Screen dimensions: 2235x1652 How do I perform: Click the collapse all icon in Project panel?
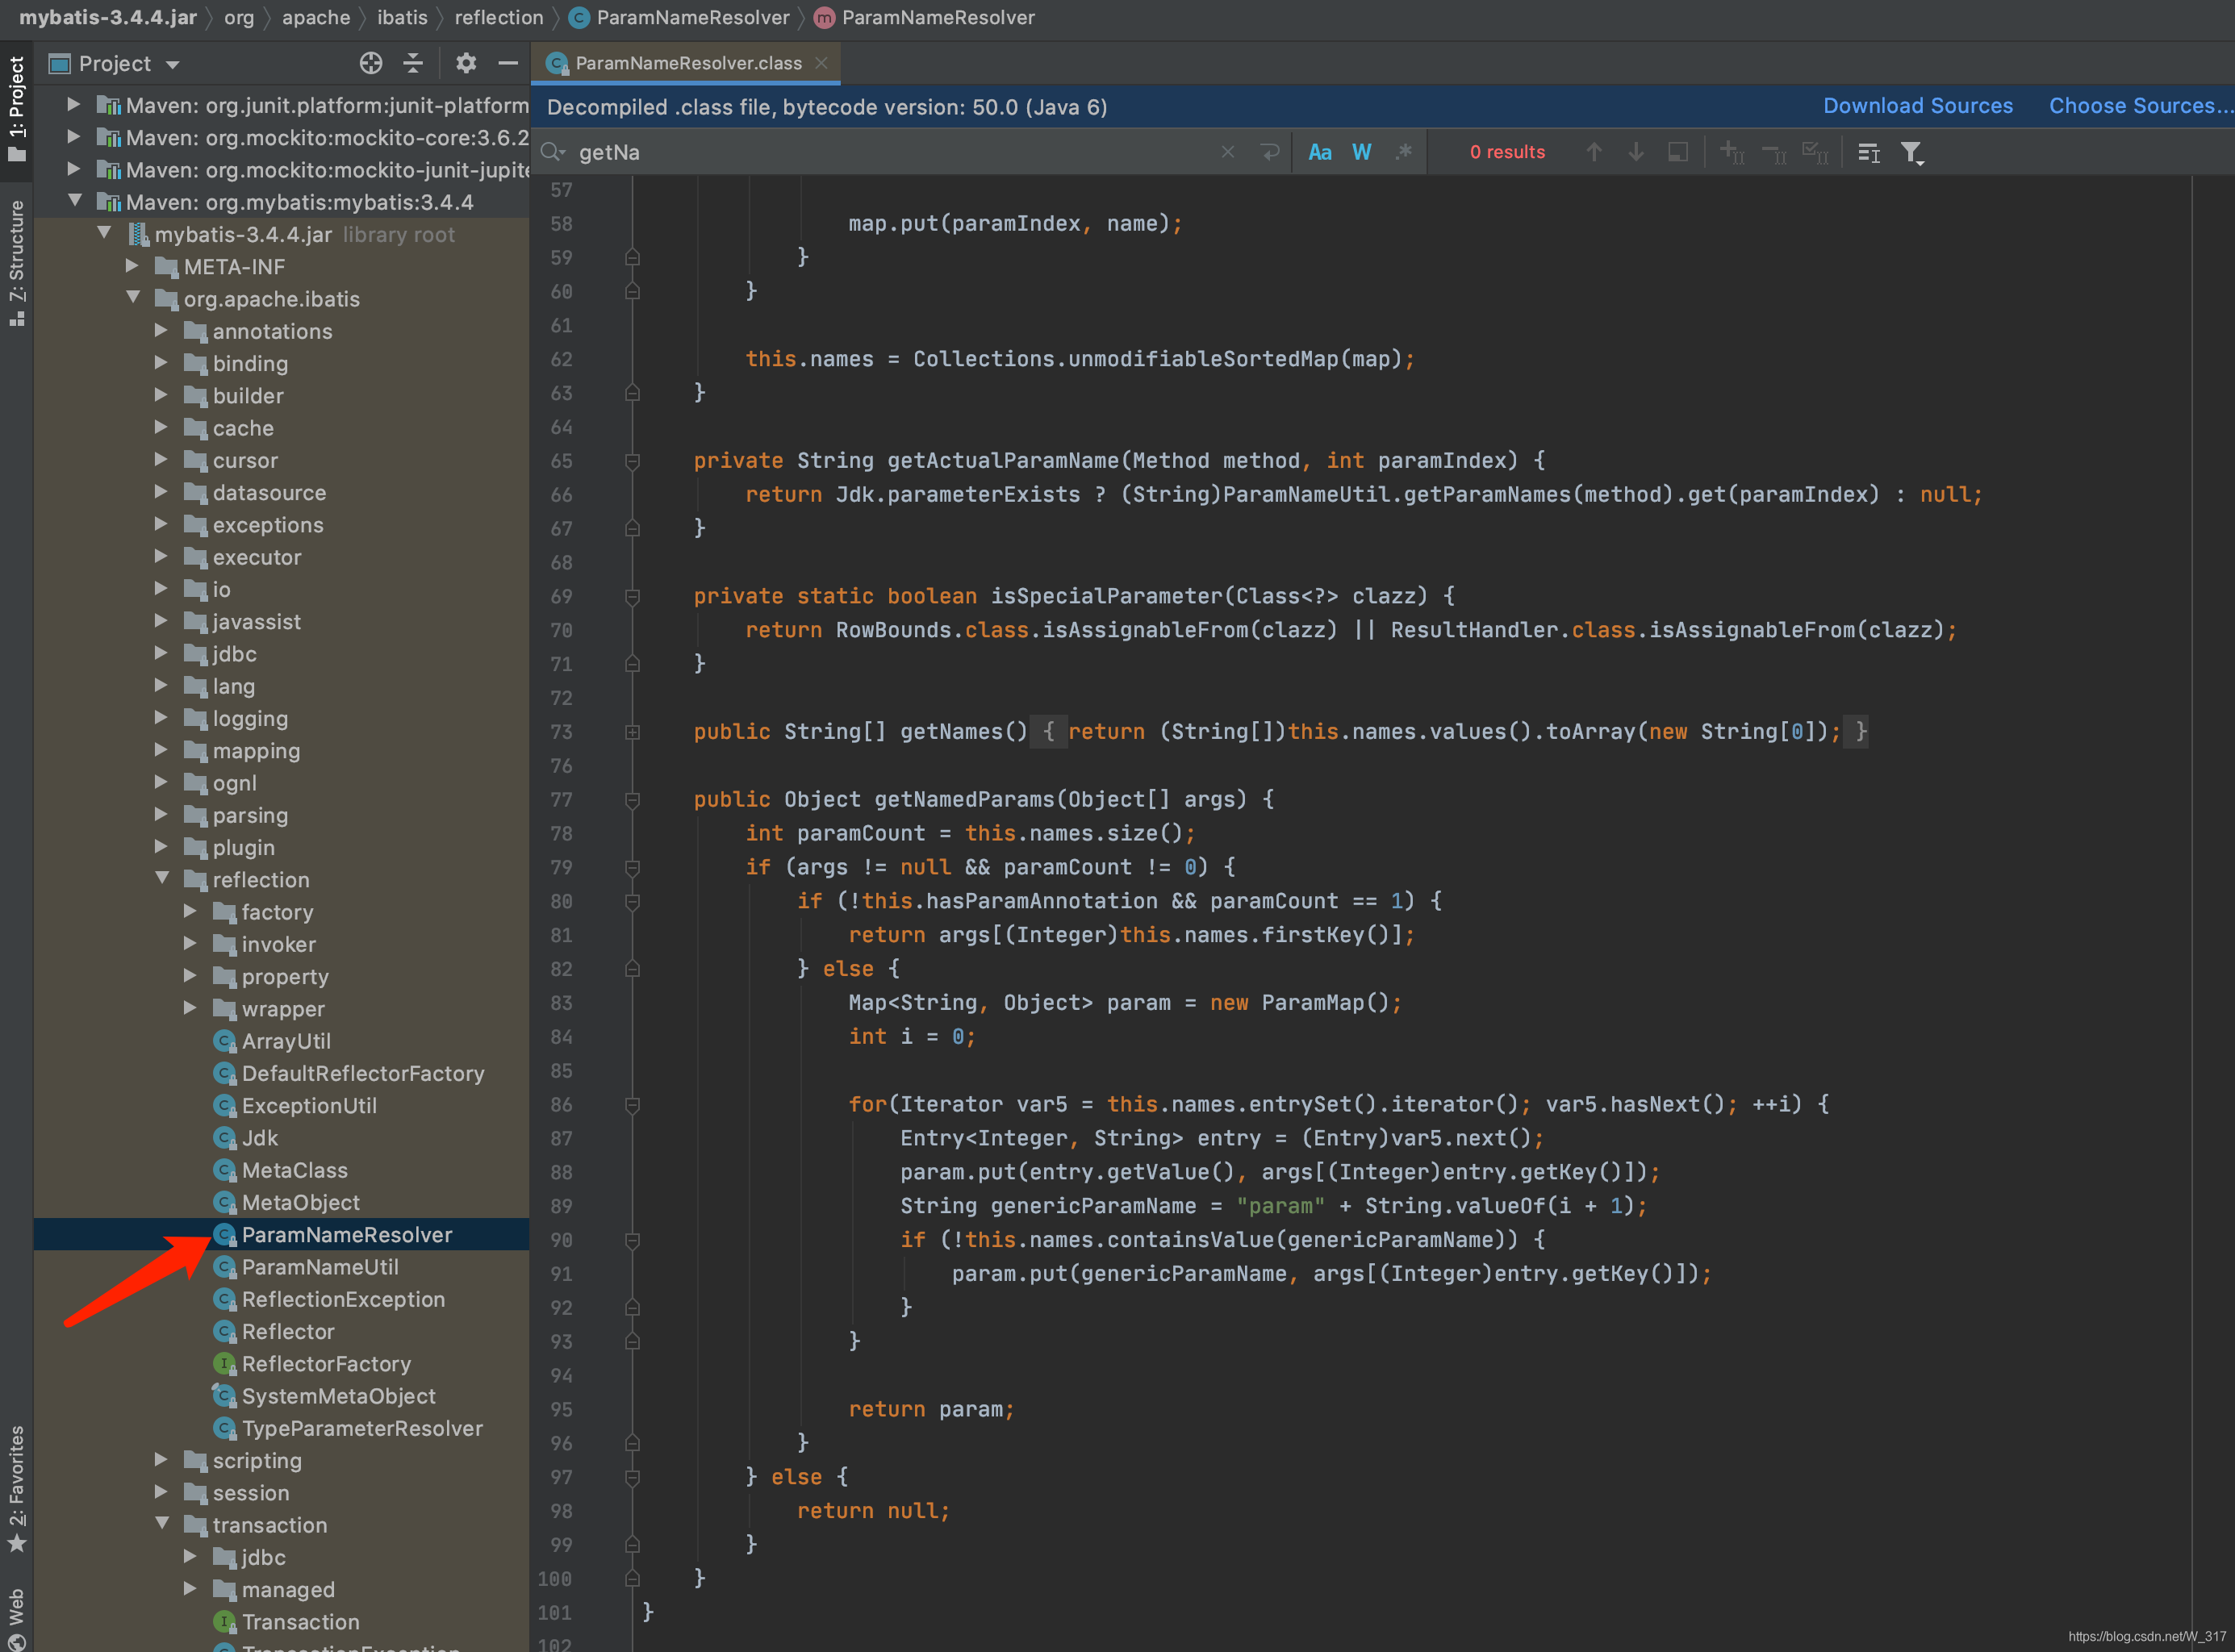(413, 64)
